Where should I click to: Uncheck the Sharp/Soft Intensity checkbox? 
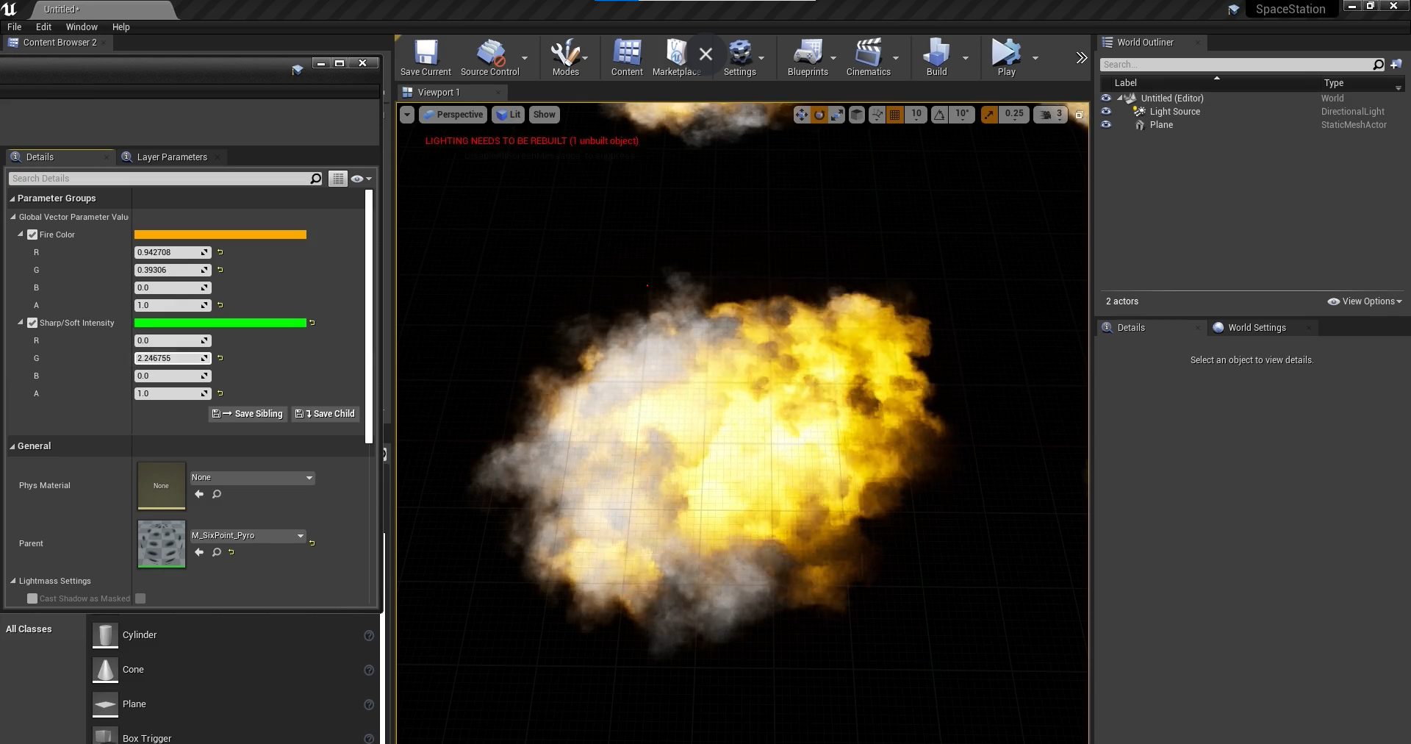click(x=32, y=323)
